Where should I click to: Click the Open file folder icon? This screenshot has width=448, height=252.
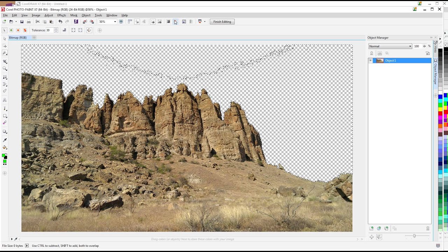coord(11,22)
